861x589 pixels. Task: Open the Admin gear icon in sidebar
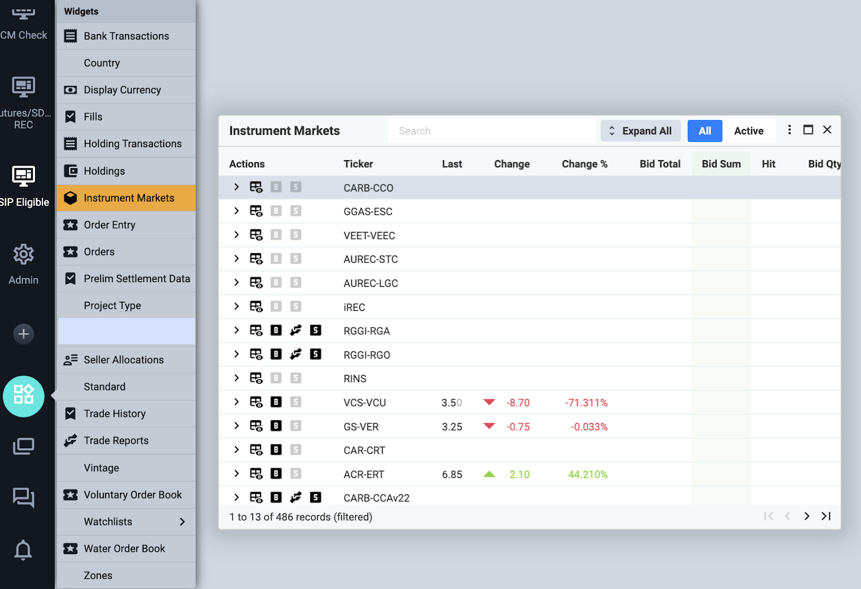coord(23,254)
